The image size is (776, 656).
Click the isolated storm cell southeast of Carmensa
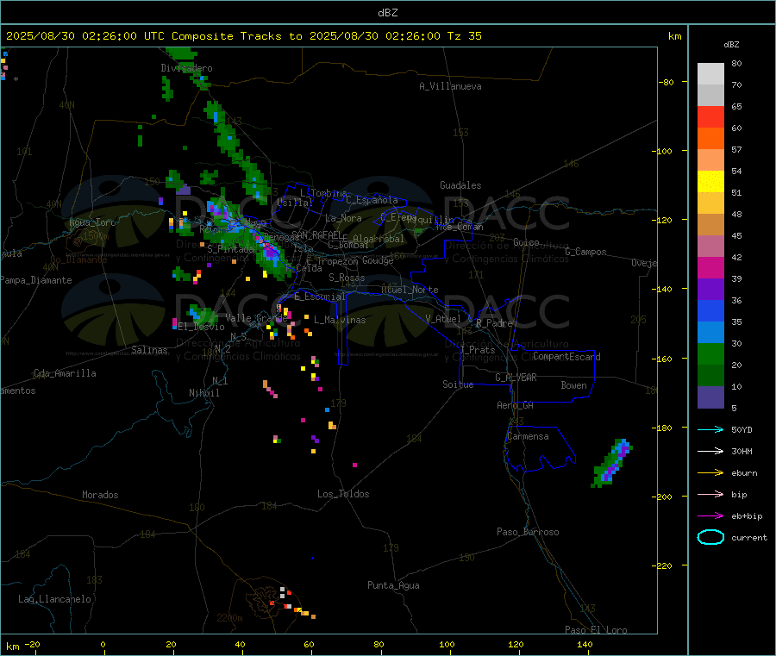[613, 463]
